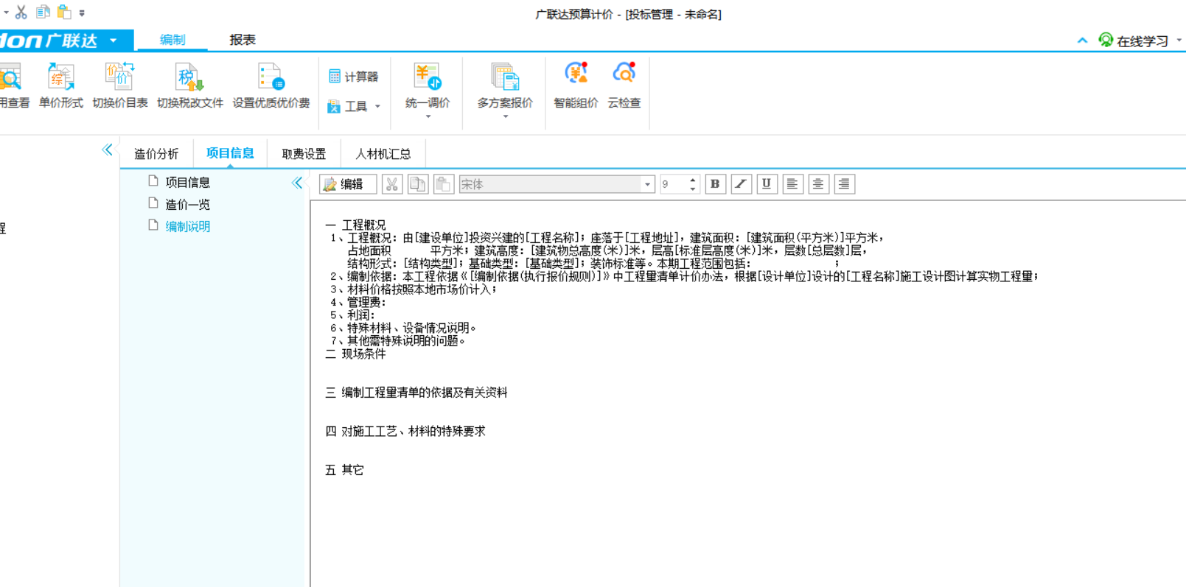This screenshot has width=1186, height=587.
Task: Collapse the left navigation panel
Action: [108, 150]
